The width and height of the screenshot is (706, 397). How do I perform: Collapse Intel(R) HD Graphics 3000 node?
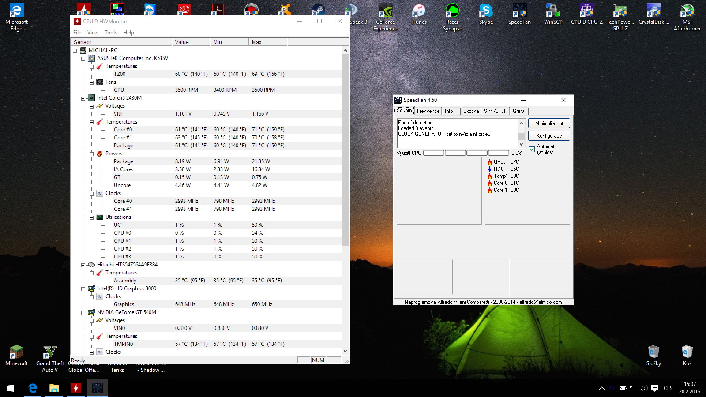coord(83,289)
